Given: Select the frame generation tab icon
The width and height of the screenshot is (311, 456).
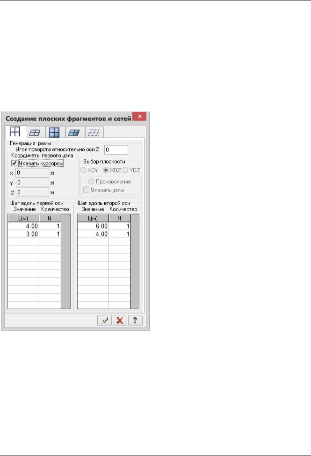Looking at the screenshot, I should (16, 132).
